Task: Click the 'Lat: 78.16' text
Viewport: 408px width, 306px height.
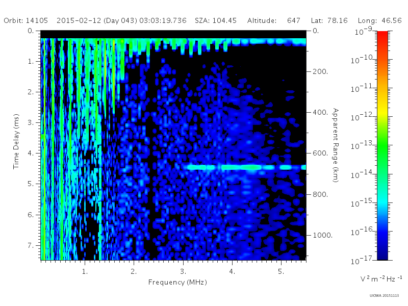Action: click(329, 20)
